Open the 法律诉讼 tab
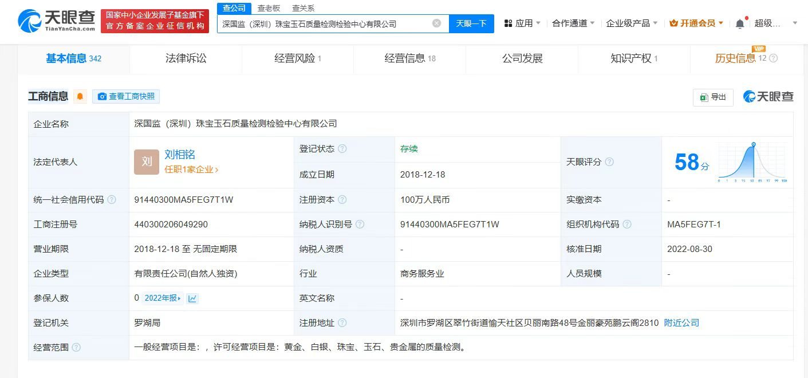This screenshot has height=378, width=808. [186, 58]
